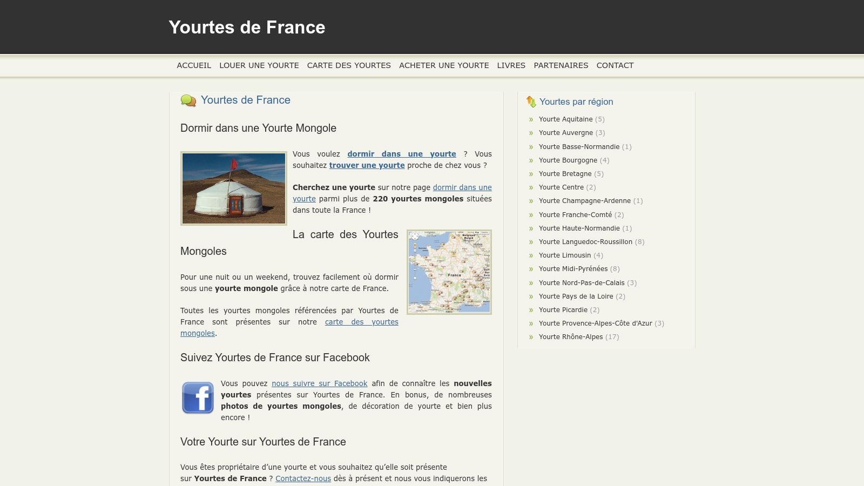Click 'nous suivre sur Facebook' link
This screenshot has width=864, height=486.
320,383
